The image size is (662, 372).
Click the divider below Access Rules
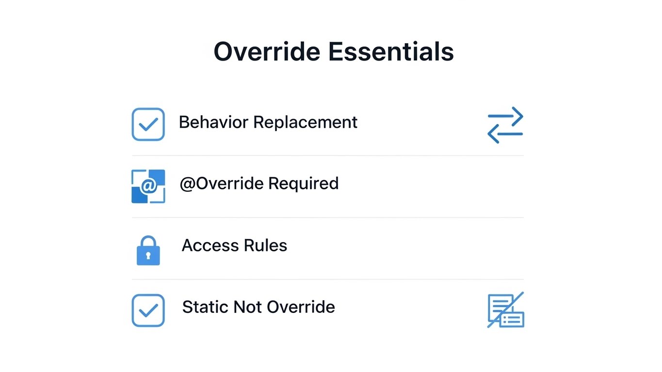coord(327,279)
